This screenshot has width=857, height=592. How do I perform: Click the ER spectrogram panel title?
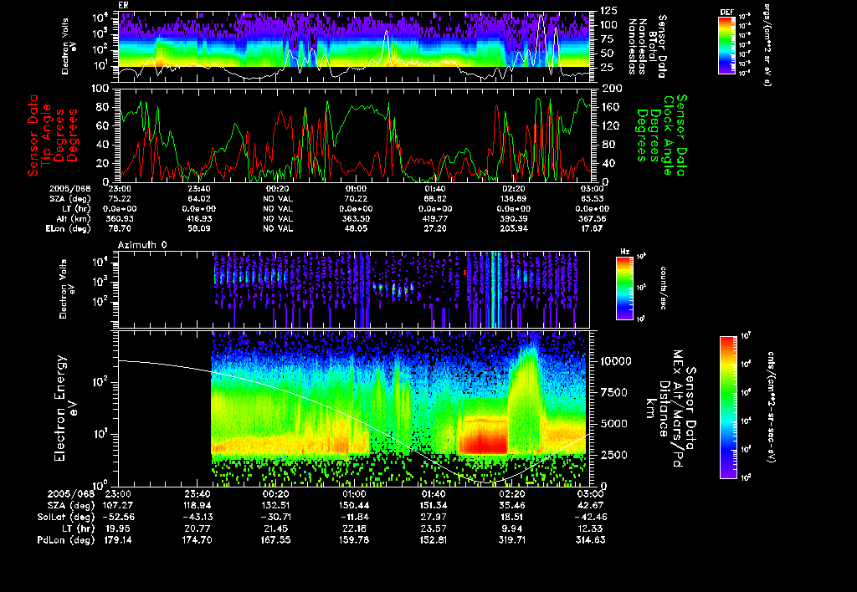[x=123, y=6]
